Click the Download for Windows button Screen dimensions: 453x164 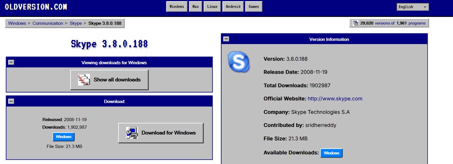[x=161, y=133]
